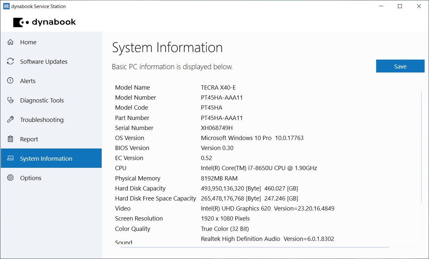
Task: Select Troubleshooting in the sidebar
Action: coord(42,120)
